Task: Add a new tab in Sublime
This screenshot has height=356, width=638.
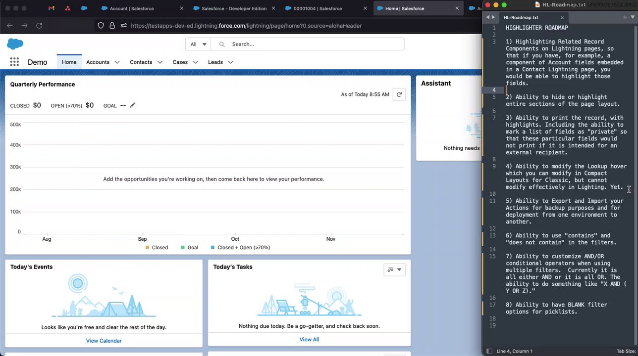Action: (625, 17)
